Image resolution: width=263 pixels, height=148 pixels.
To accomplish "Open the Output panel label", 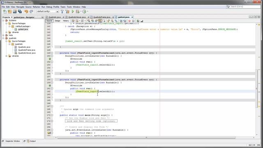I will pos(33,141).
